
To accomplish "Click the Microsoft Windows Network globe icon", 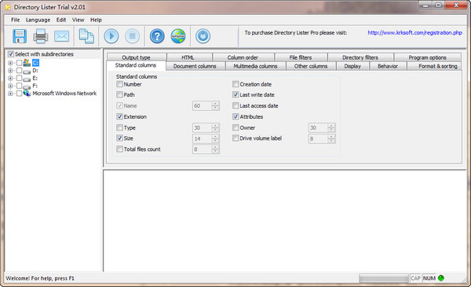I will [27, 94].
